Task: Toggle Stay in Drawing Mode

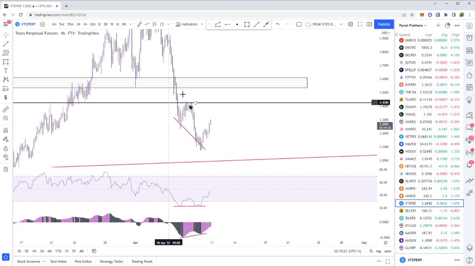Action: tap(6, 139)
